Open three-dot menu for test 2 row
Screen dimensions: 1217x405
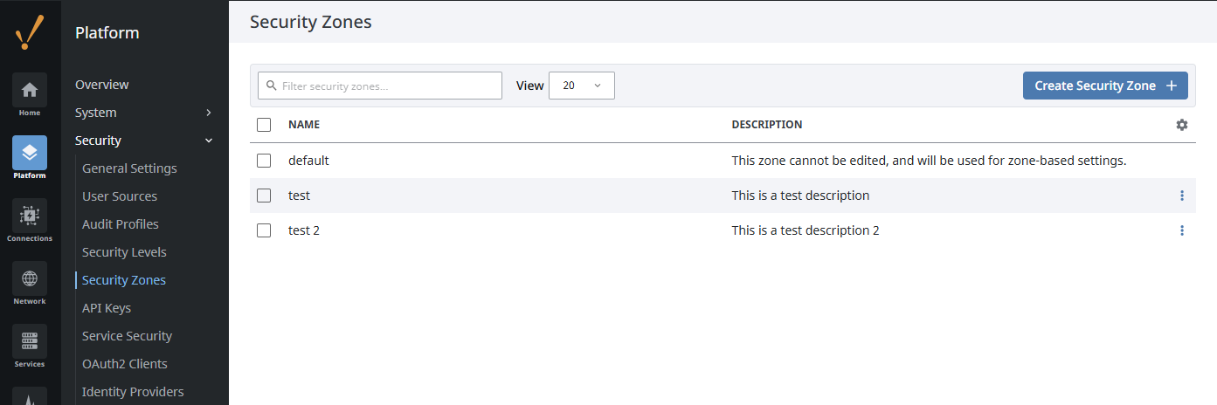click(1182, 230)
